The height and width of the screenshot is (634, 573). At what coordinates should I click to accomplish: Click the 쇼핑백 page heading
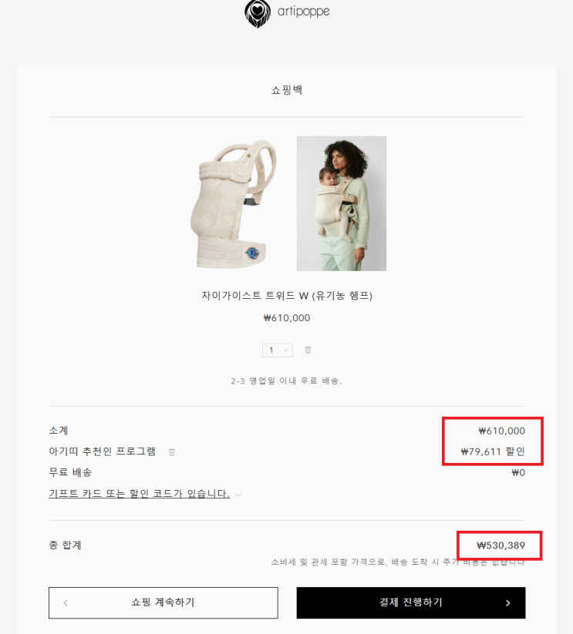click(287, 90)
